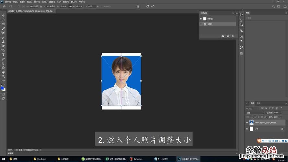The image size is (288, 162).
Task: Delete current state in History panel
Action: point(232,36)
